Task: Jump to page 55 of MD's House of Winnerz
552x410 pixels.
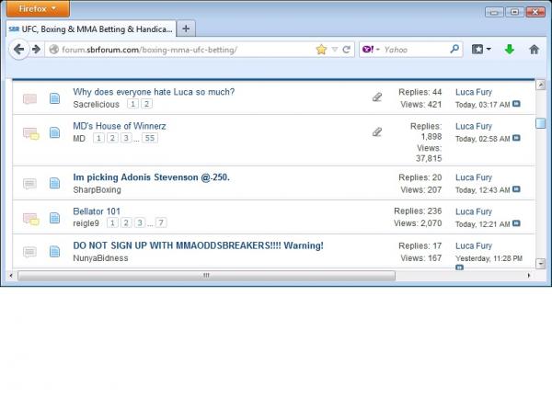Action: click(x=149, y=138)
